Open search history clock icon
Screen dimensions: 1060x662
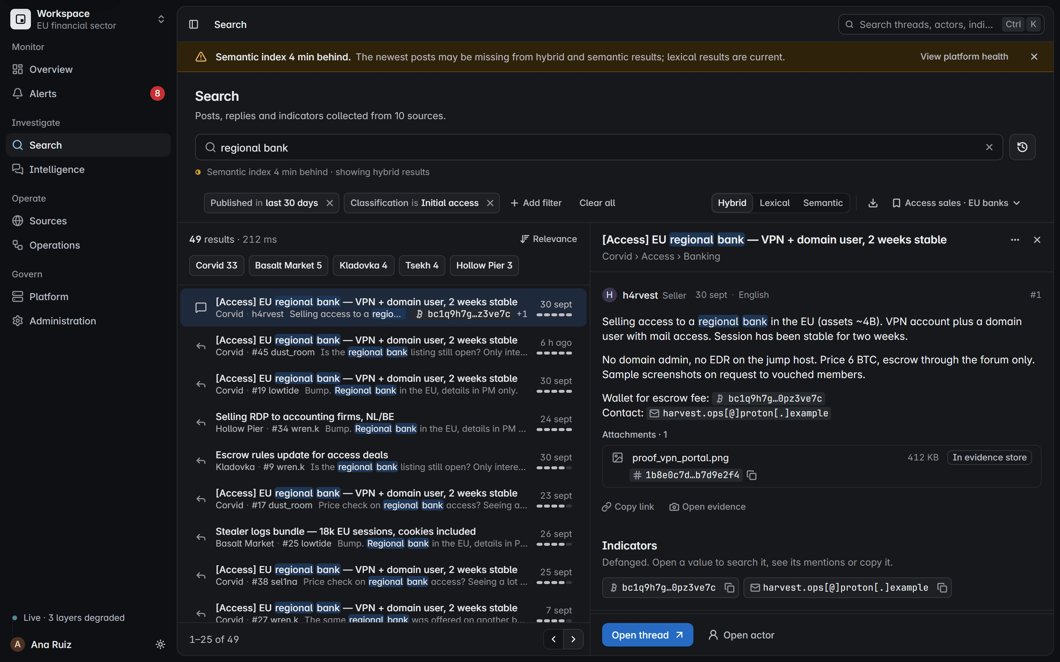coord(1022,147)
